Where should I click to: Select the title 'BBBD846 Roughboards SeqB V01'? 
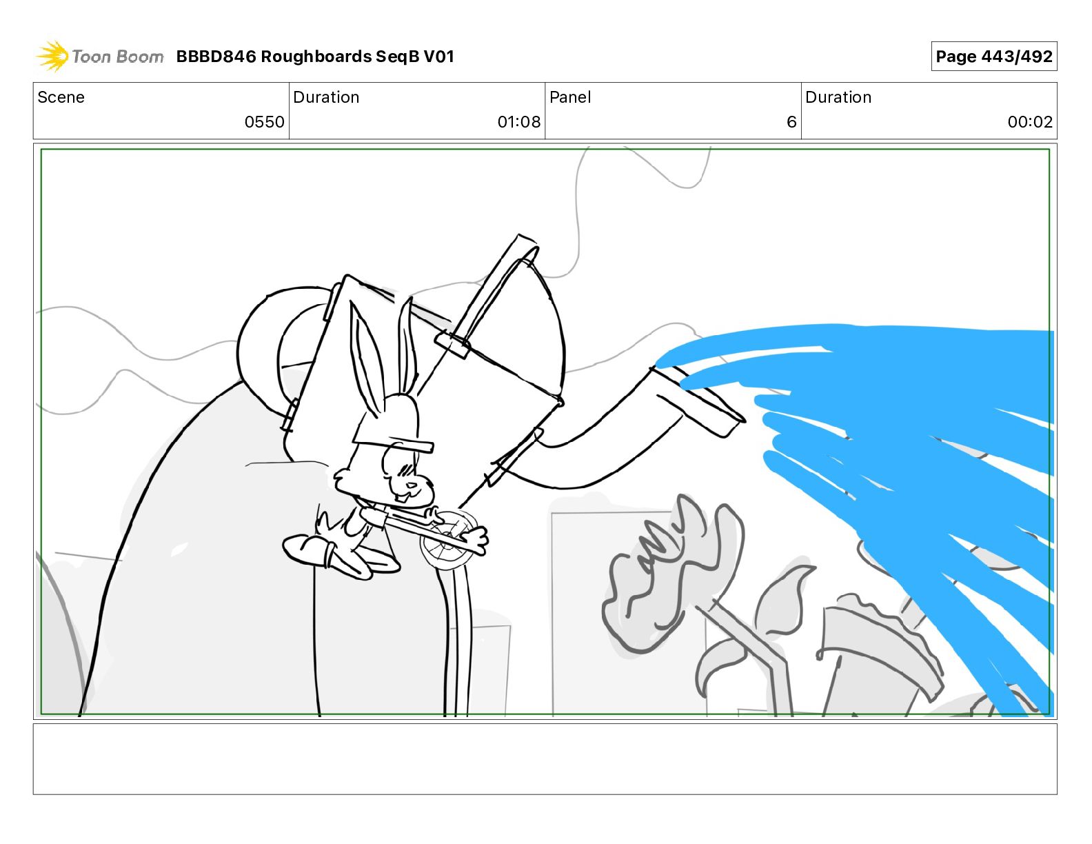click(x=315, y=57)
